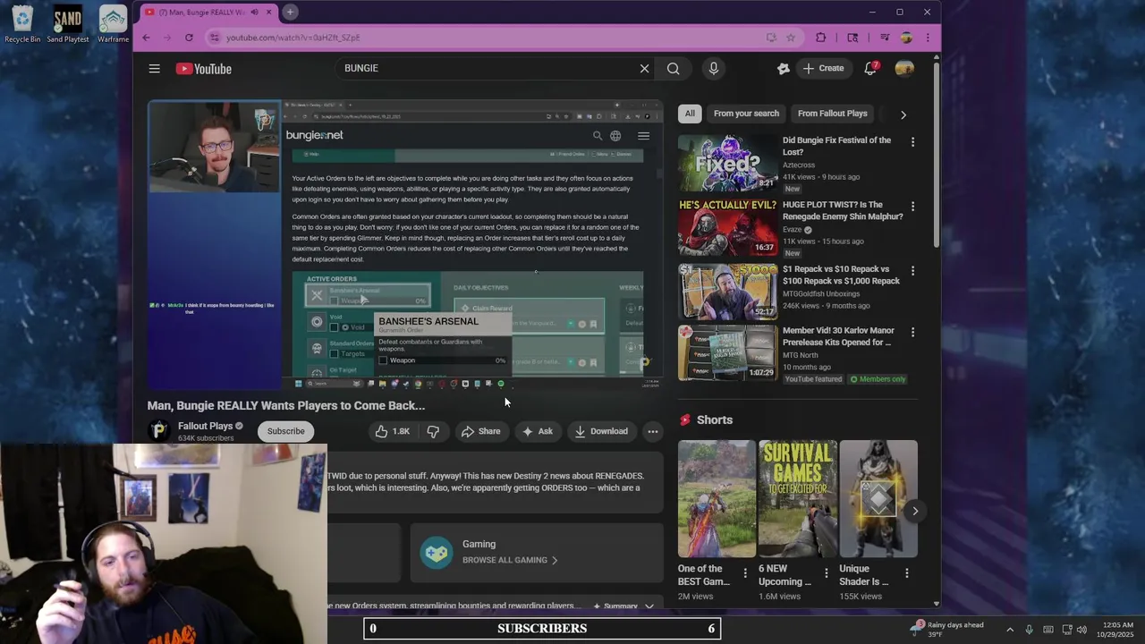1145x644 pixels.
Task: Click the sparkle icon beside Create
Action: click(784, 68)
